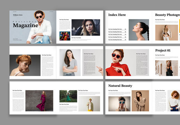Click the 'Index Here' heading
The image size is (180, 125).
pyautogui.click(x=117, y=15)
